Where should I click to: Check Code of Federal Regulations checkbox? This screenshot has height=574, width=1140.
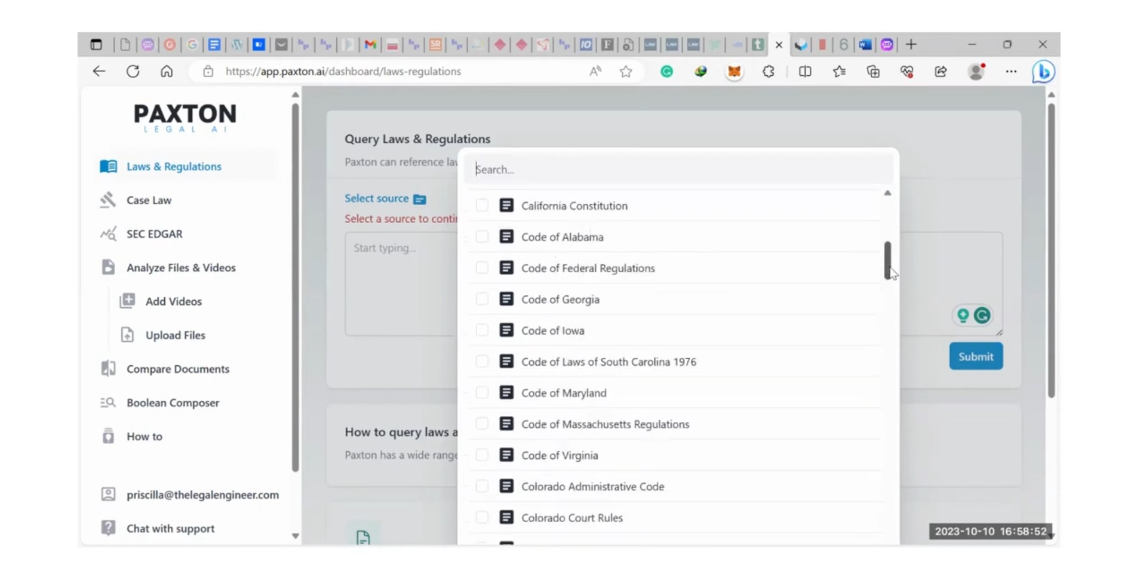click(482, 268)
